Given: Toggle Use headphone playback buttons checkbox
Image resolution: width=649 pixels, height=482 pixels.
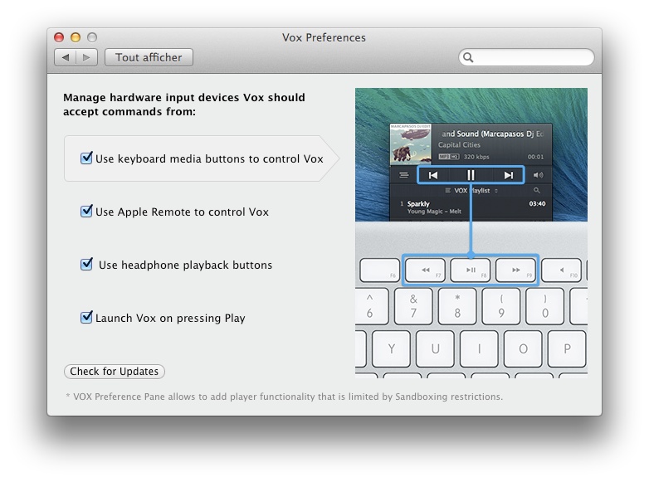Looking at the screenshot, I should 86,264.
